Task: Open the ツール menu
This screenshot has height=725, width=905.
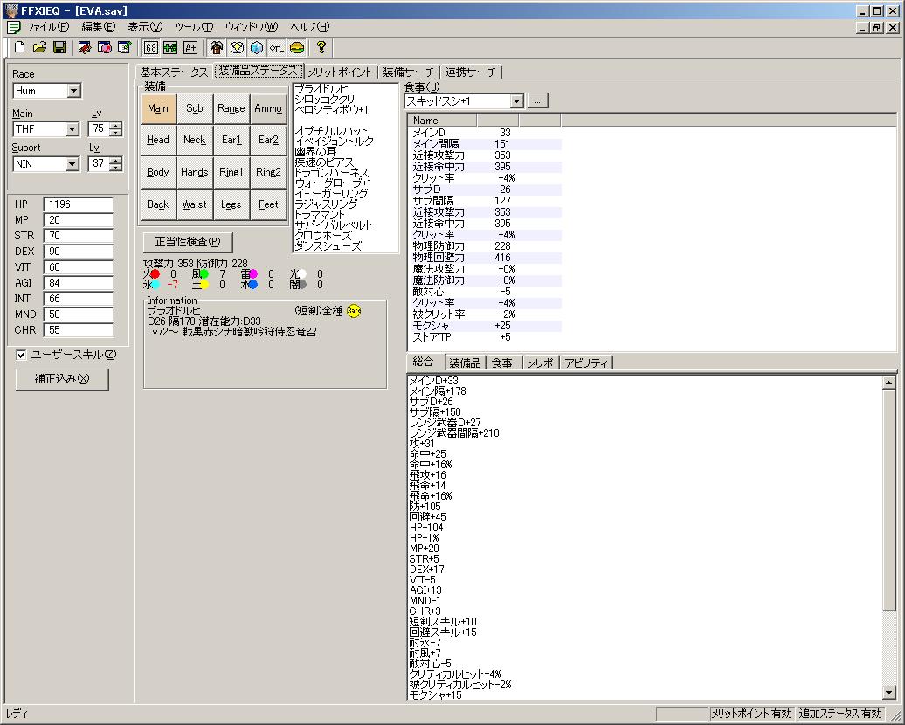Action: pos(194,27)
